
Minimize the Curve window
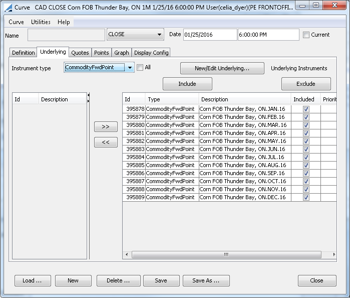click(302, 6)
